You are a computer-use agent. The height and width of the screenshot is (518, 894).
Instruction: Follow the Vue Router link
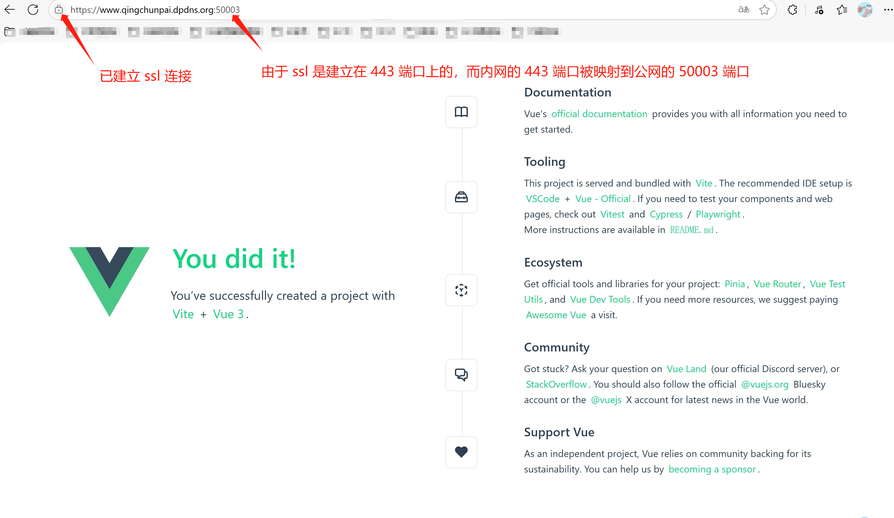[x=777, y=284]
